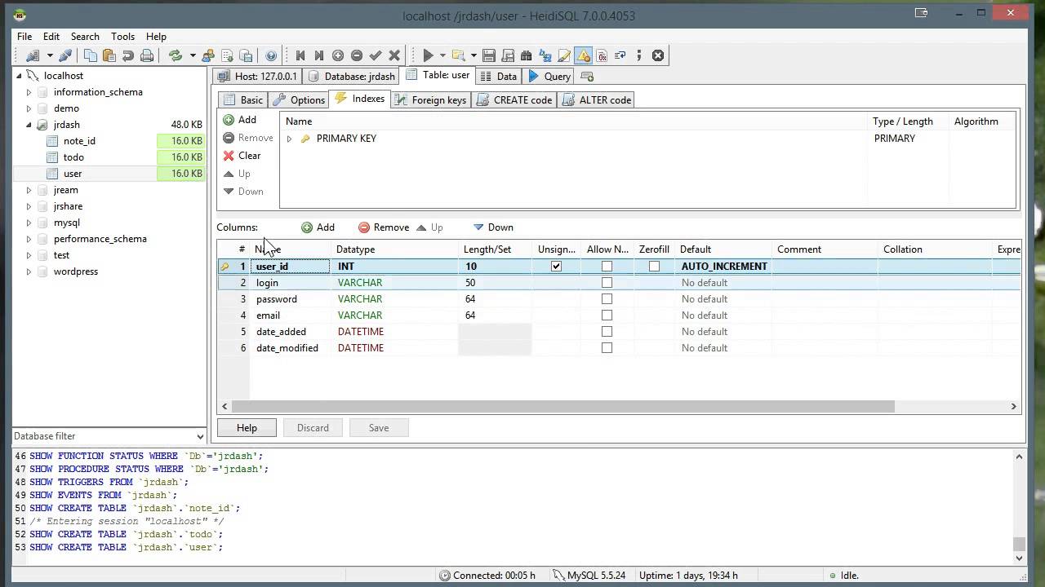Select the note_id table in tree
1045x587 pixels.
pyautogui.click(x=79, y=141)
